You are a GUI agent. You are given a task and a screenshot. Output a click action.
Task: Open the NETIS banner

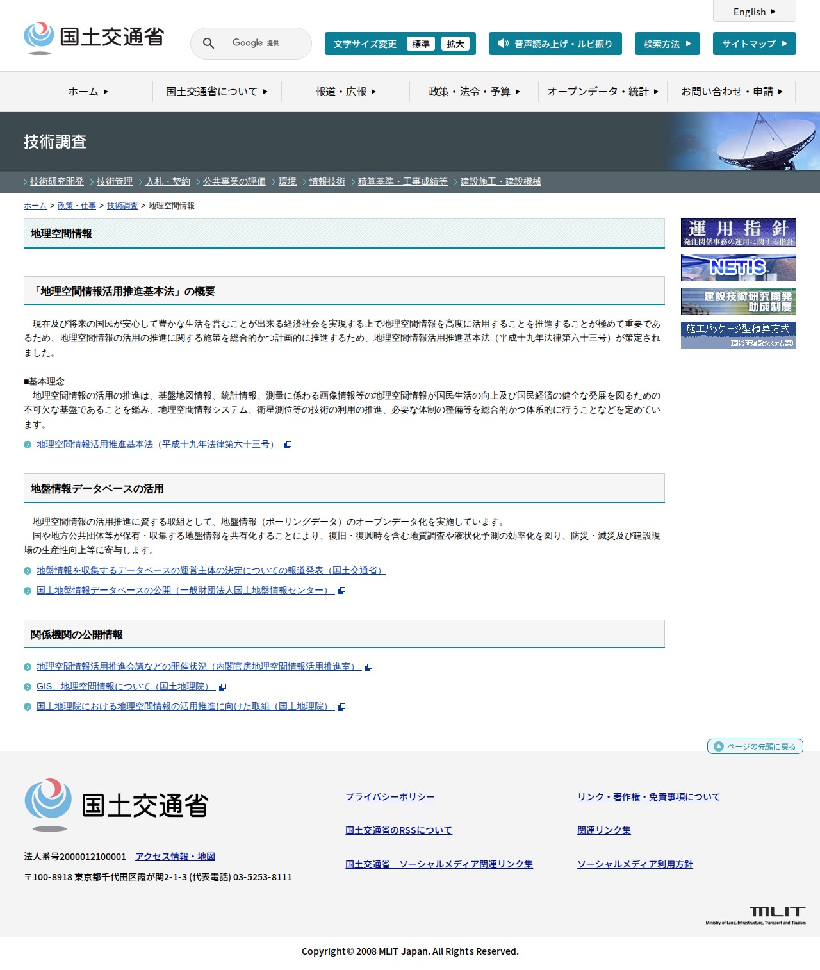[x=739, y=267]
